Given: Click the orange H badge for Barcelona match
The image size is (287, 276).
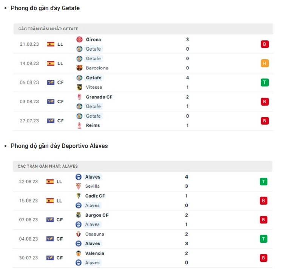Looking at the screenshot, I should 265,63.
